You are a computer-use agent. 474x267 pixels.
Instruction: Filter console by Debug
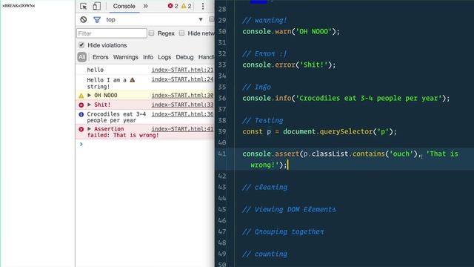(184, 57)
